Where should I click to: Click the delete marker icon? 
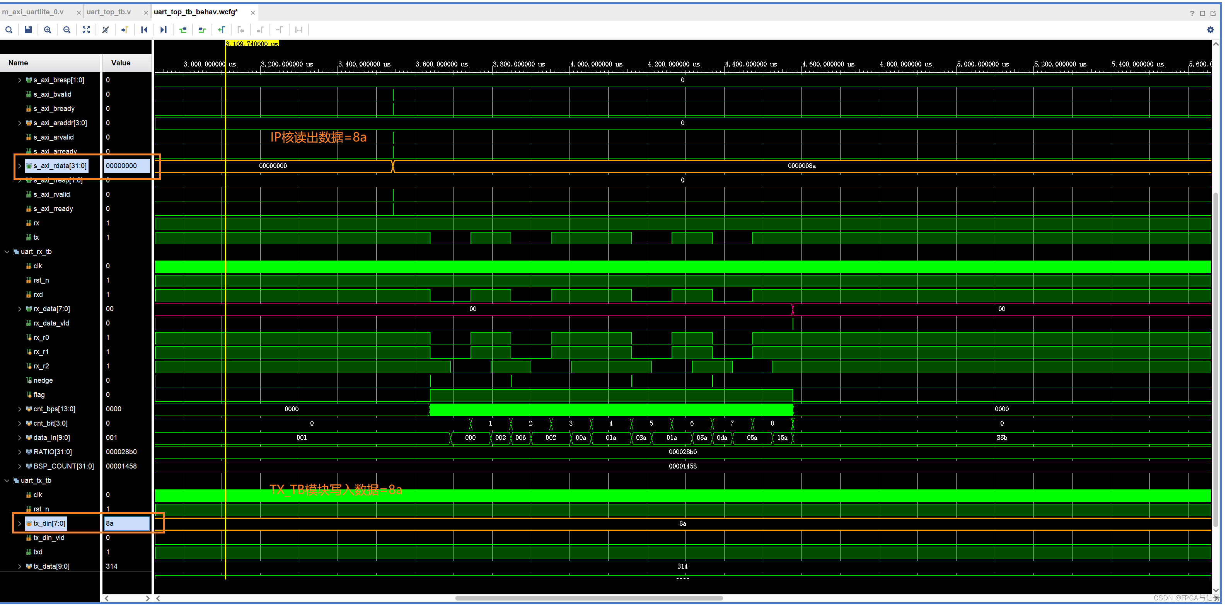click(280, 30)
